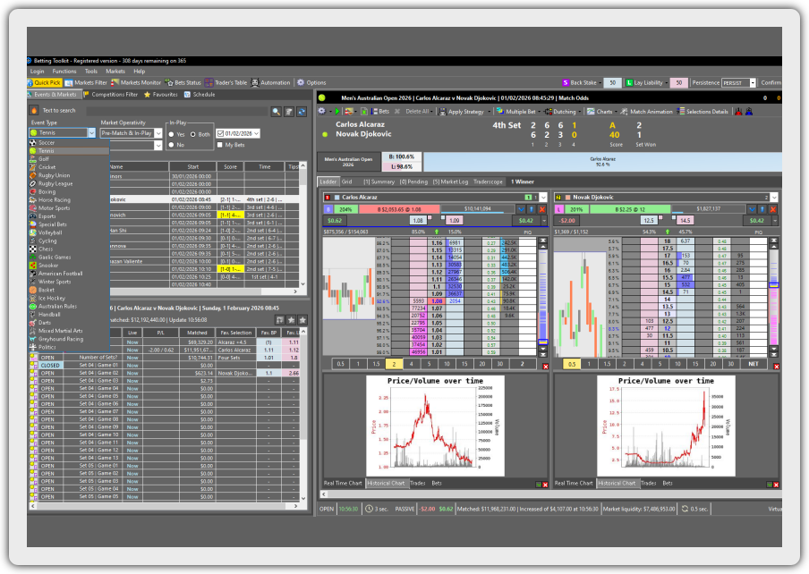Open the Dutching tool
The image size is (809, 574).
(560, 111)
